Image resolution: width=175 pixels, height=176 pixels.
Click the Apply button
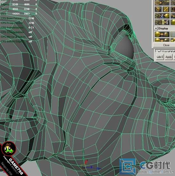[169, 57]
